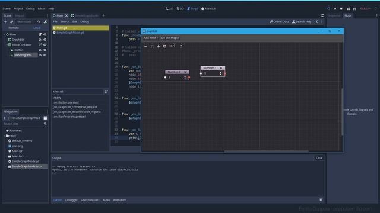
Task: Click the attach script icon in Scene dock
Action: click(45, 22)
